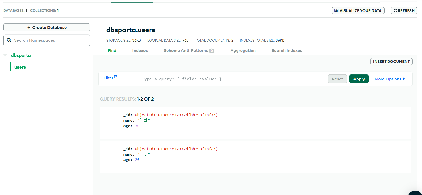Click the search magnifier icon in Namespaces box
Image resolution: width=422 pixels, height=195 pixels.
[9, 40]
